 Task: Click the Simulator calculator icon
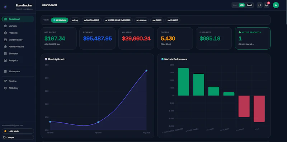tap(5, 54)
